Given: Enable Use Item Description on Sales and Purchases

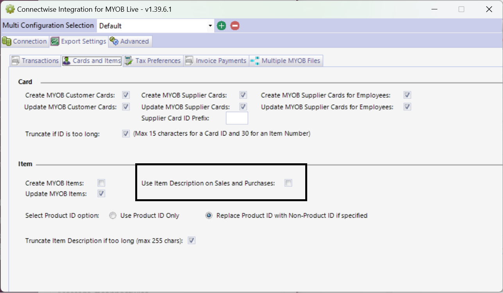Looking at the screenshot, I should [288, 183].
